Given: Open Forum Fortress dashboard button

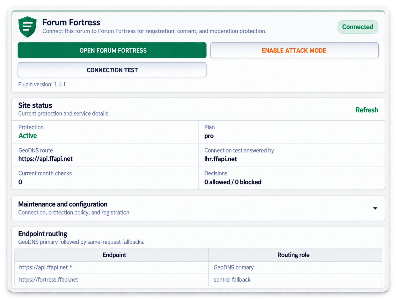Looking at the screenshot, I should 112,50.
